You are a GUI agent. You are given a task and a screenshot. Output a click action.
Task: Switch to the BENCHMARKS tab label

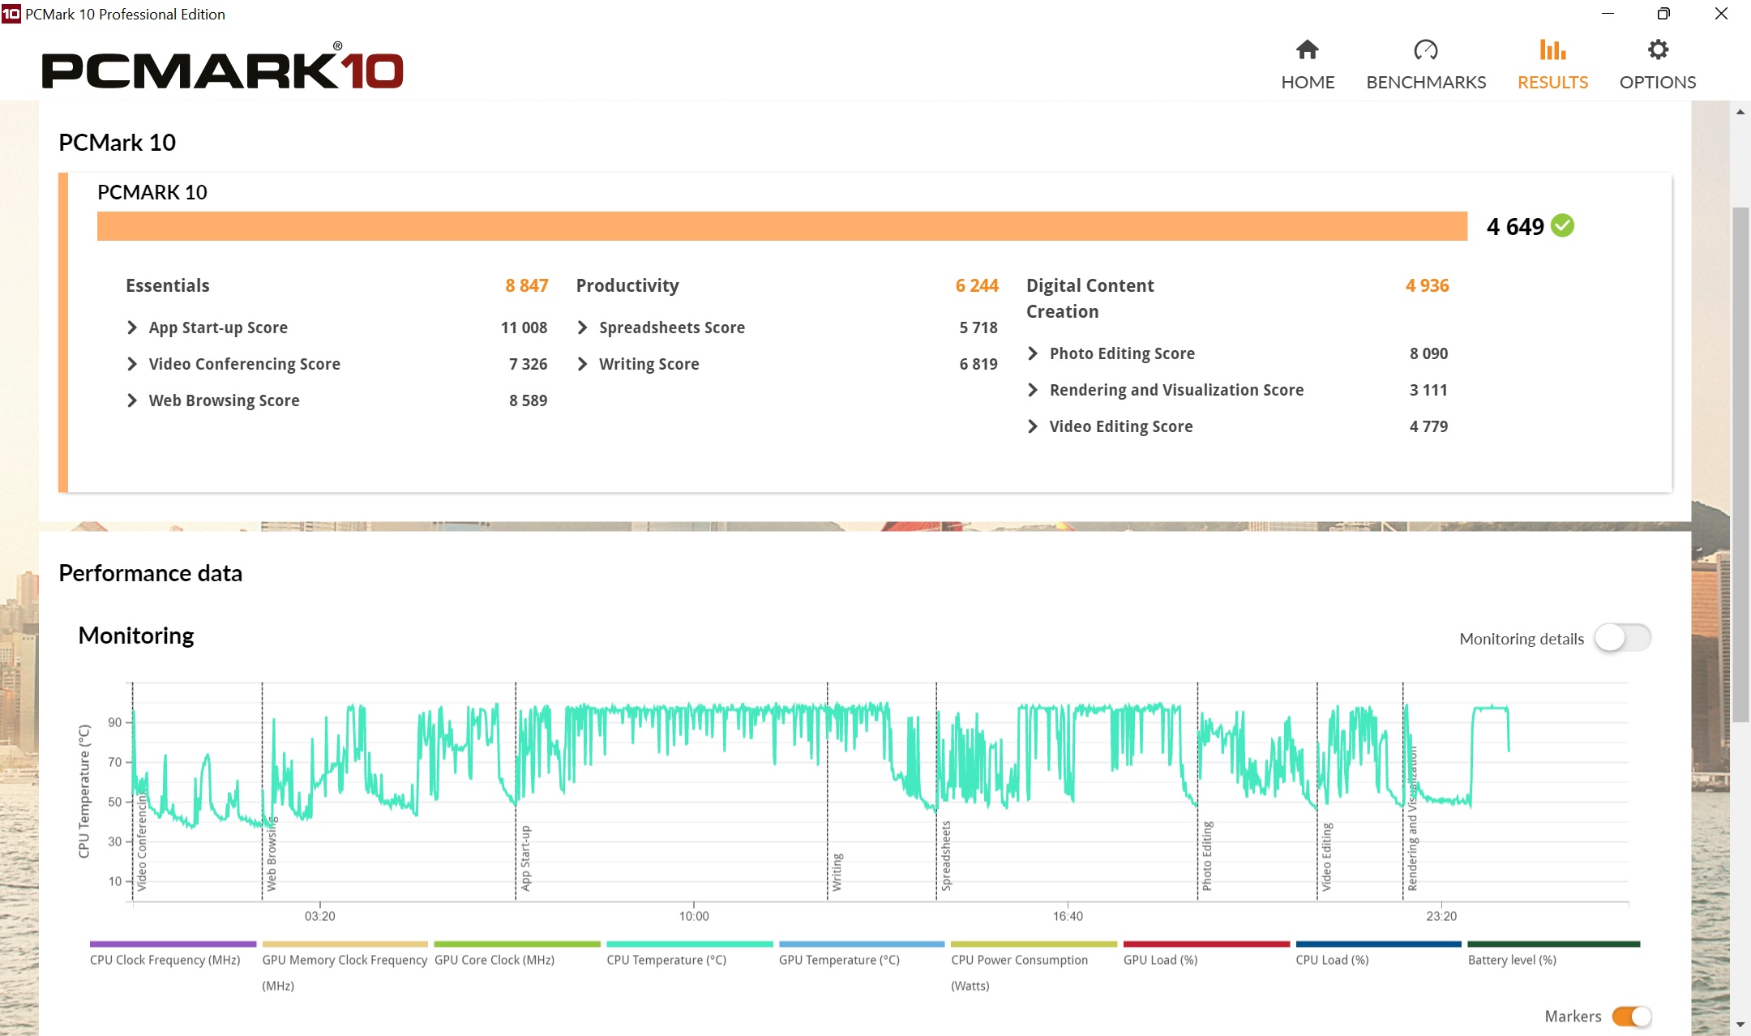coord(1425,83)
